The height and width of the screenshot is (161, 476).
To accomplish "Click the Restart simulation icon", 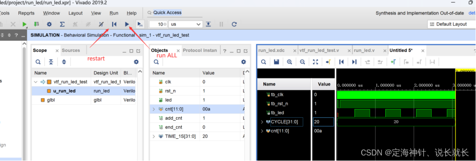I will (x=114, y=24).
